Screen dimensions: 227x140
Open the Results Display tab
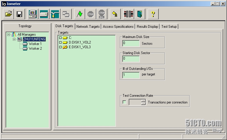pyautogui.click(x=147, y=27)
